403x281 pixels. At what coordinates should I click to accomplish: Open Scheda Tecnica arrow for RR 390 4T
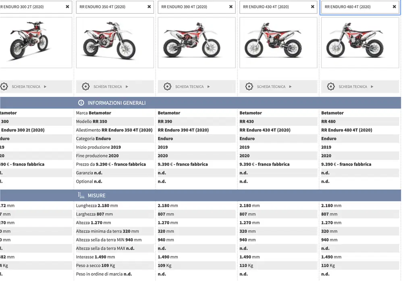[209, 87]
